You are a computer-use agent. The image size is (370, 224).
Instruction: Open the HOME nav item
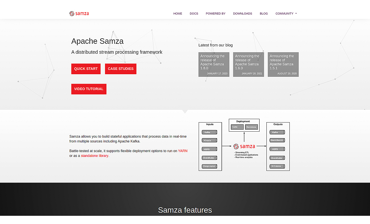178,13
